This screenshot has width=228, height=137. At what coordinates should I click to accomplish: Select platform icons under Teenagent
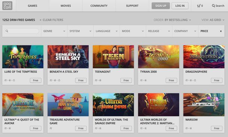click(98, 80)
